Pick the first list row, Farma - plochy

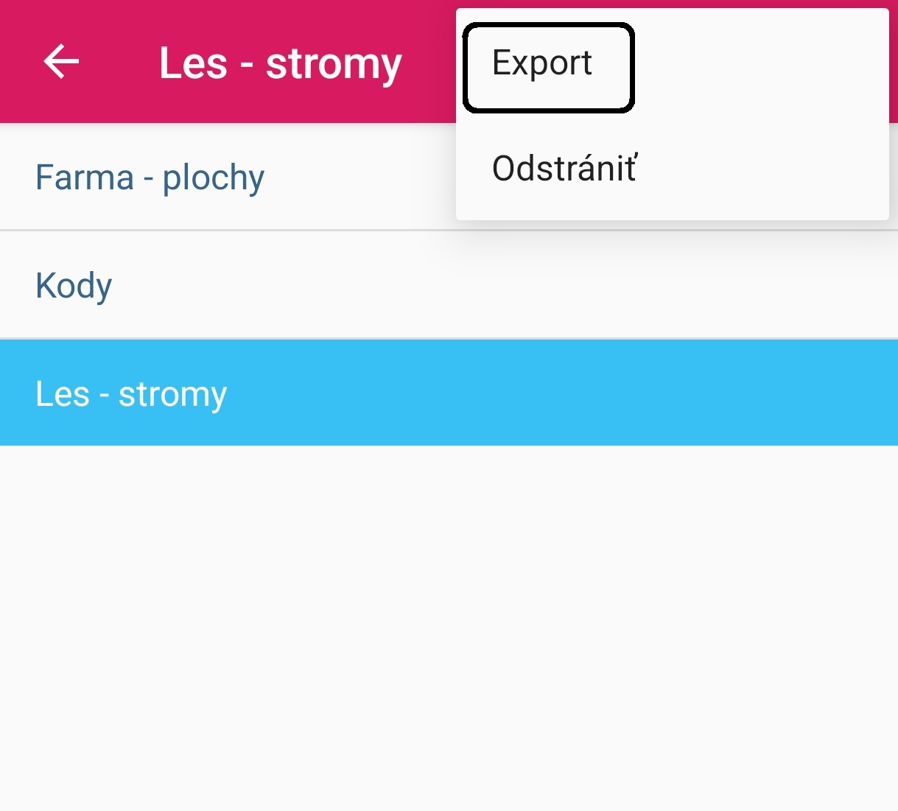(x=449, y=177)
